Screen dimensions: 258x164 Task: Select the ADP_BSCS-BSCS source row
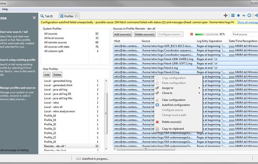coord(185,46)
